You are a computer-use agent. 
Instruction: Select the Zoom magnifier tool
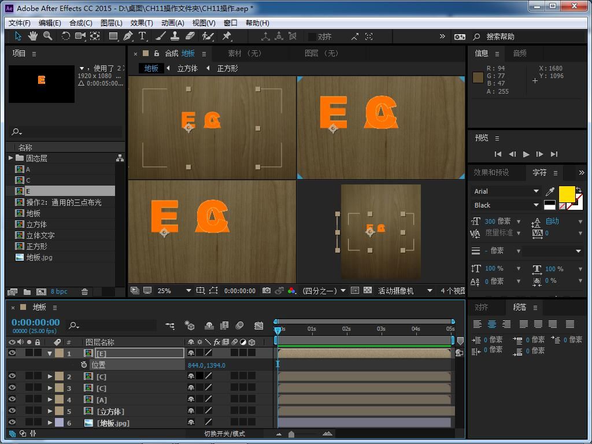coord(47,36)
